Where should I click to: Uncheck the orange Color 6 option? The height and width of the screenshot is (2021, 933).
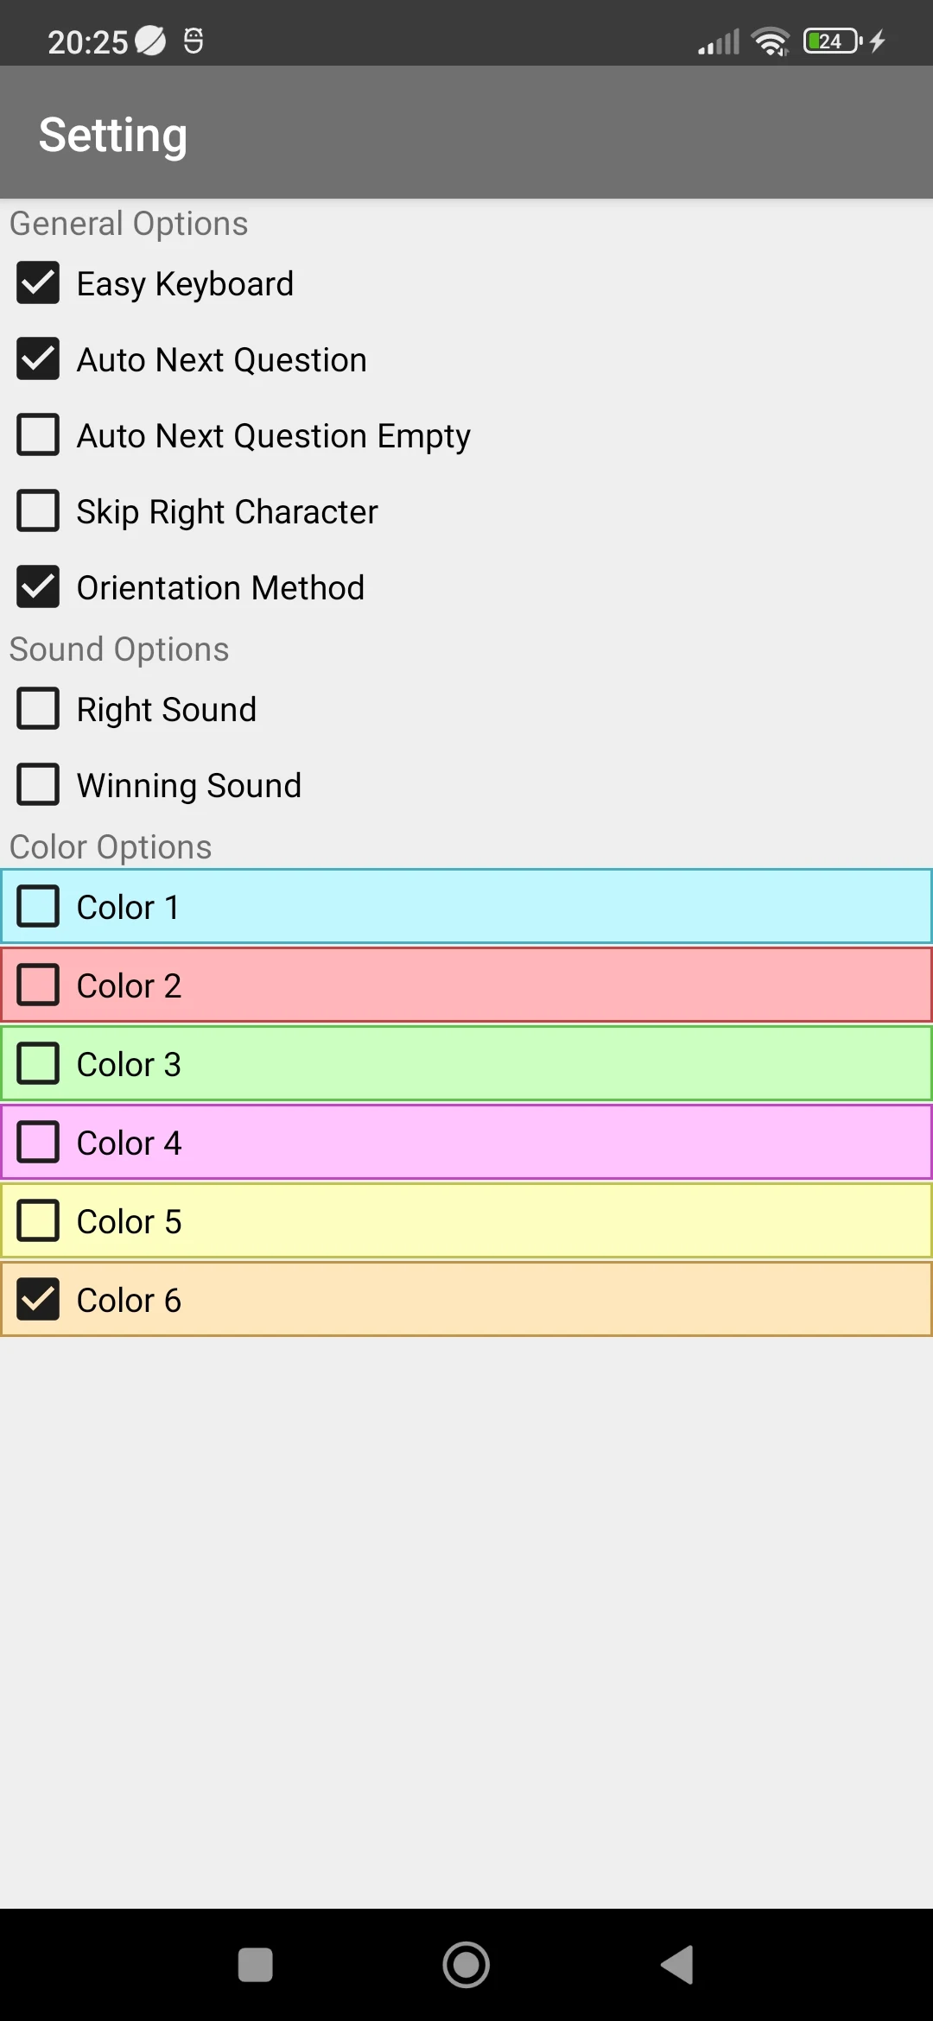(x=466, y=1300)
